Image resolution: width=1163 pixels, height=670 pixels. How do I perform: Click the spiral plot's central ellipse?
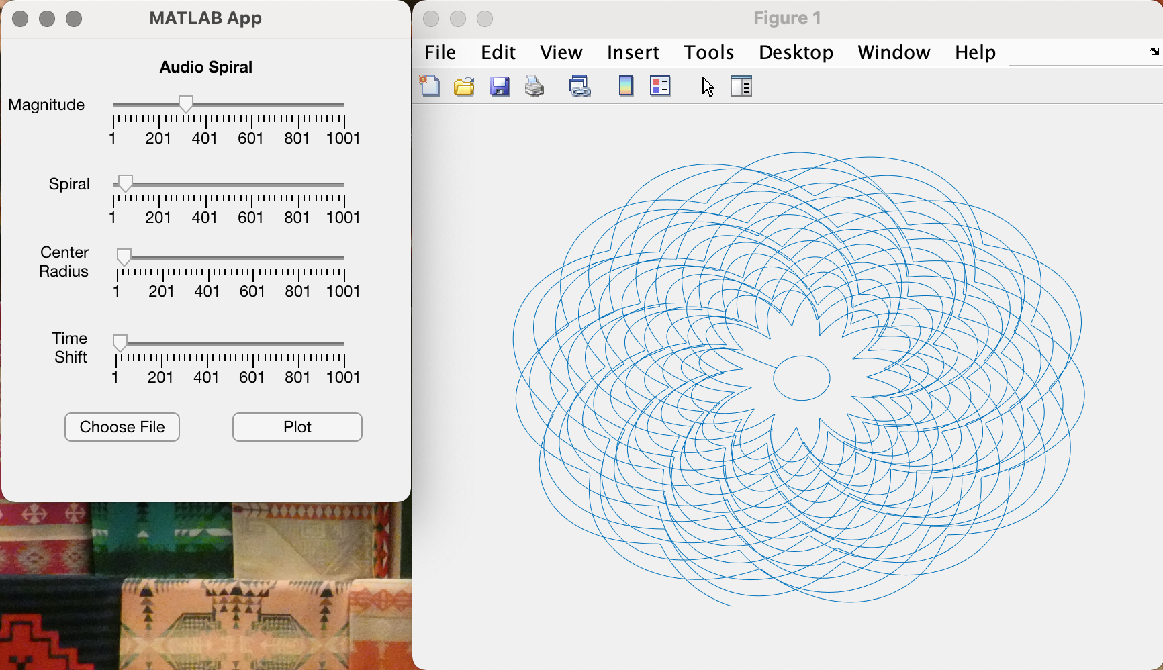pyautogui.click(x=802, y=378)
